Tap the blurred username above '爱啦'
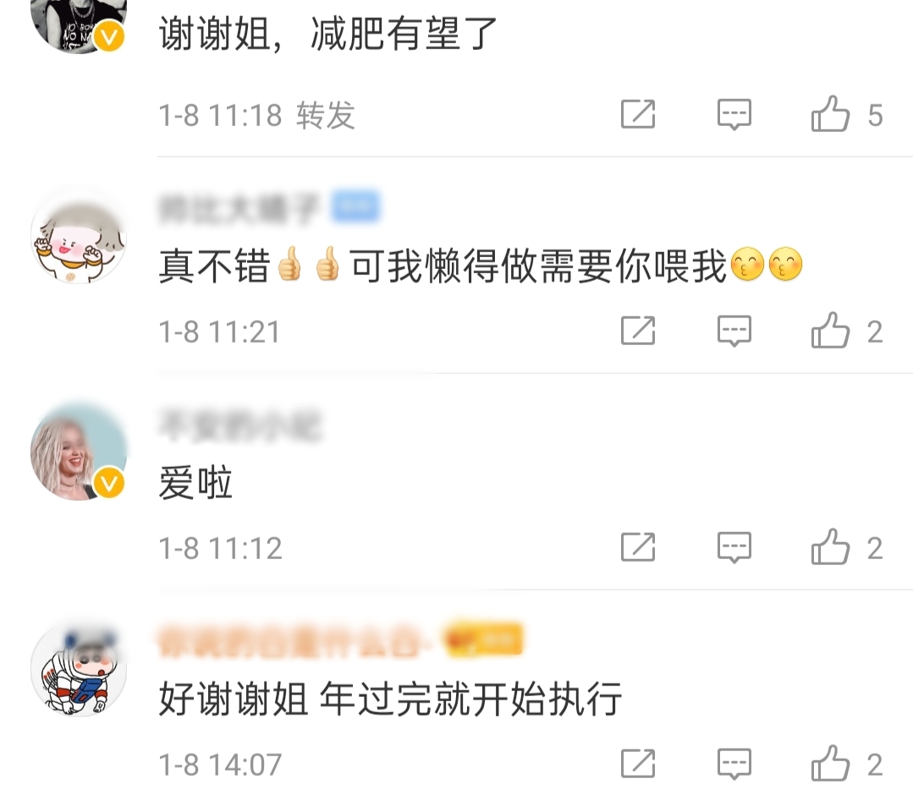This screenshot has width=913, height=795. click(239, 425)
